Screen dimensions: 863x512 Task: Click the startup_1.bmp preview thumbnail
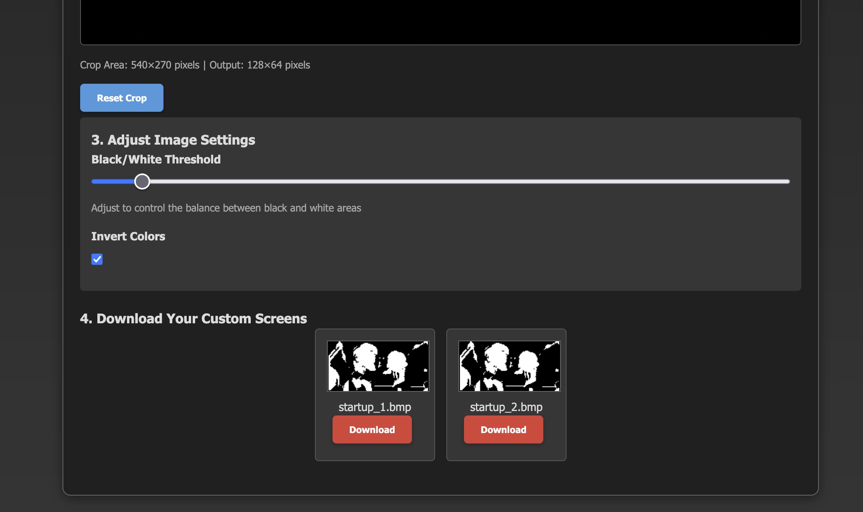point(378,366)
